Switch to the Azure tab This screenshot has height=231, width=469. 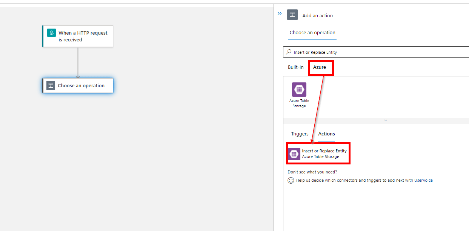click(320, 67)
